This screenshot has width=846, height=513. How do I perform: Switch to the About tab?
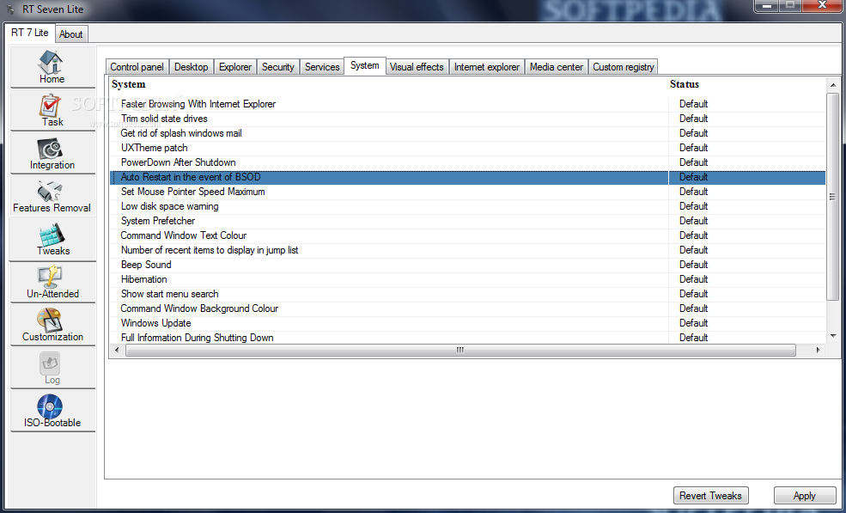point(70,34)
